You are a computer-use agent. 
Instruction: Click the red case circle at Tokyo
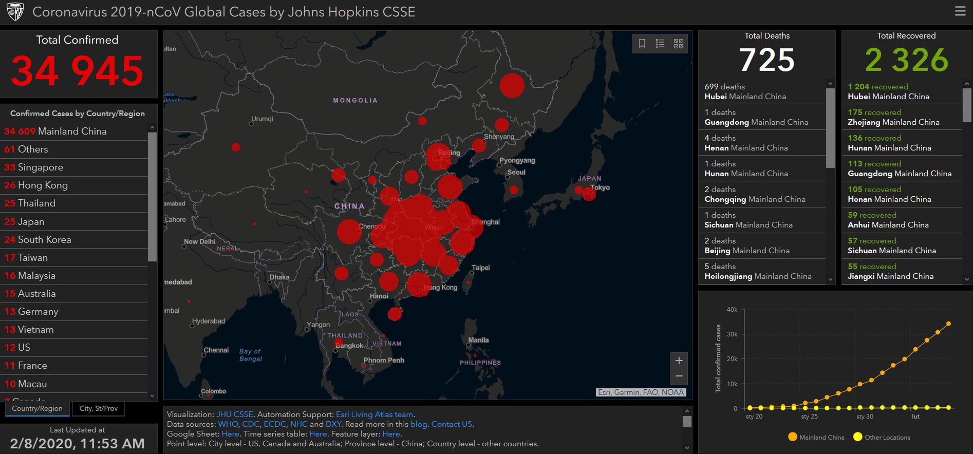(589, 194)
